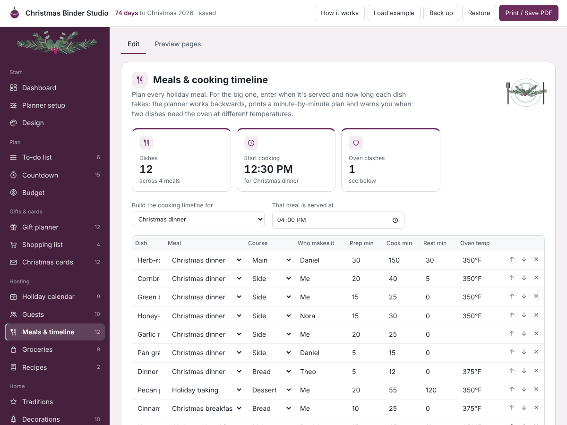This screenshot has width=567, height=425.
Task: Click Load example
Action: coord(394,13)
